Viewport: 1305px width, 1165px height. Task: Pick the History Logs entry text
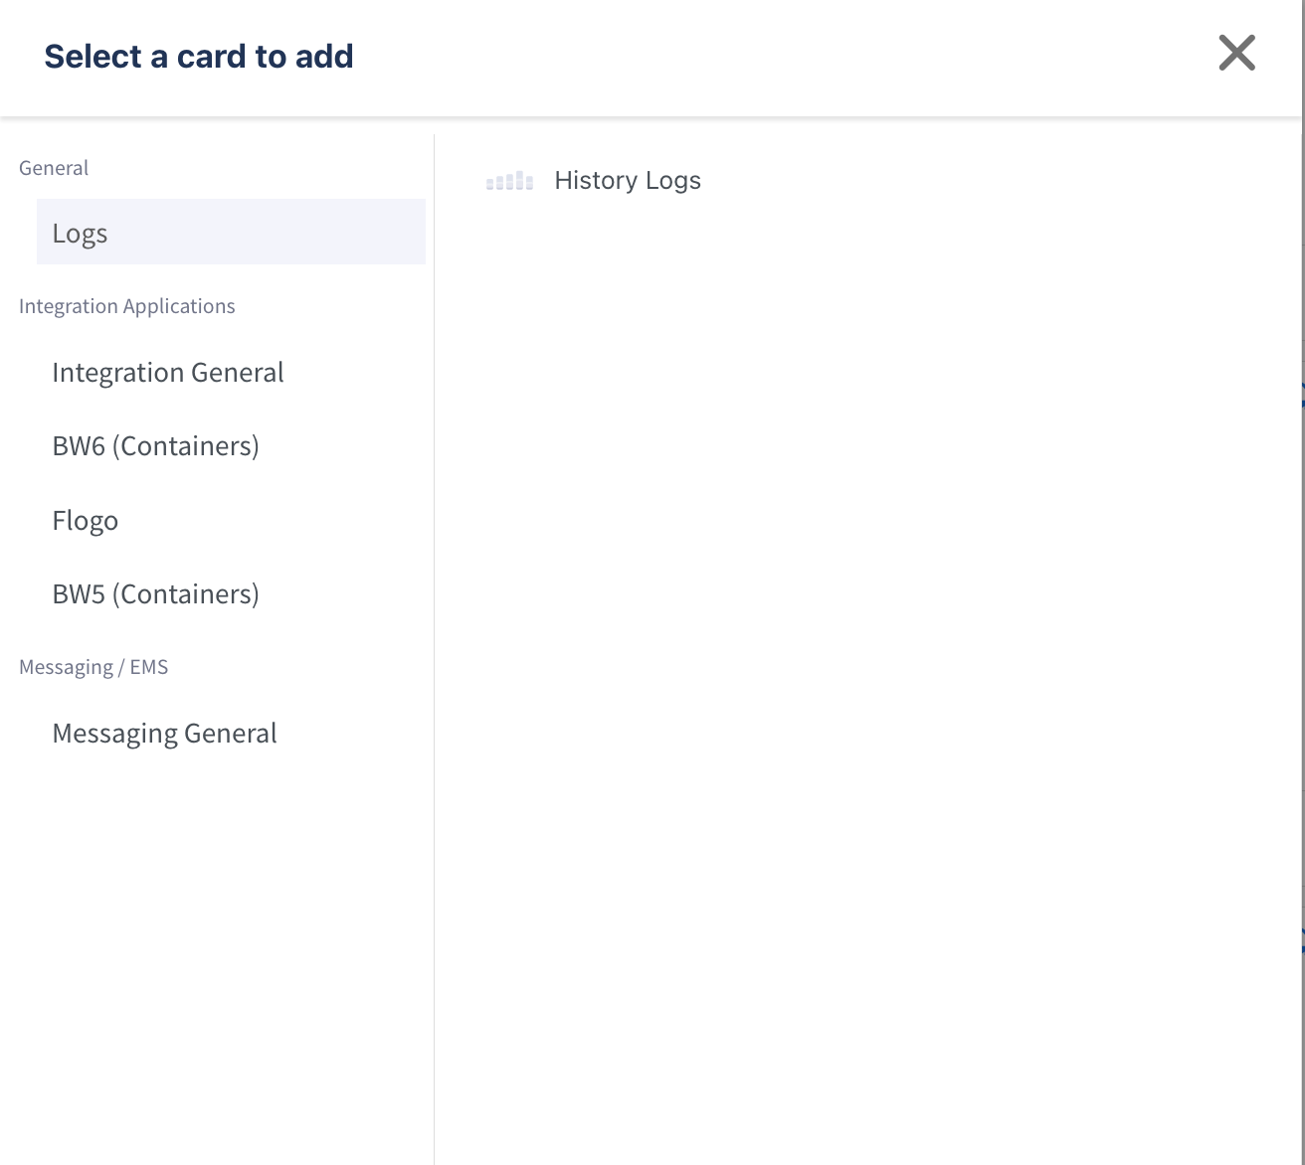627,181
